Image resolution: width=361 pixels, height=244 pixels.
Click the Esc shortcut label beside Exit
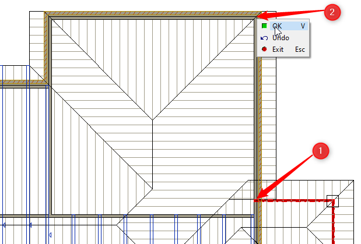click(300, 49)
